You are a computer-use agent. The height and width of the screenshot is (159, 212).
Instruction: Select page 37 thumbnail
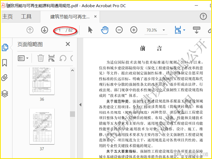(x=42, y=126)
